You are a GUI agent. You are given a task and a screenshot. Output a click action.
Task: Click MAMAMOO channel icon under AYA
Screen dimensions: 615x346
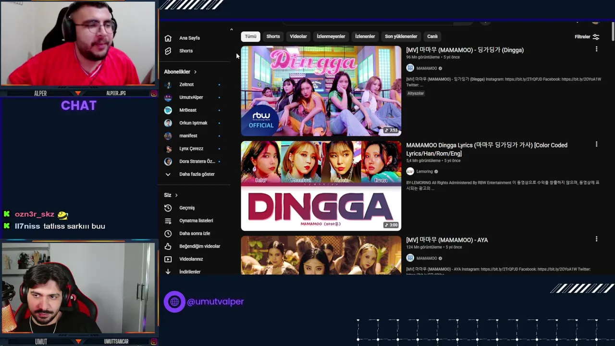pos(410,258)
